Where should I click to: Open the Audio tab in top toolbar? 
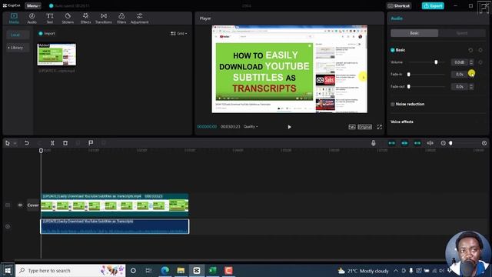(32, 18)
